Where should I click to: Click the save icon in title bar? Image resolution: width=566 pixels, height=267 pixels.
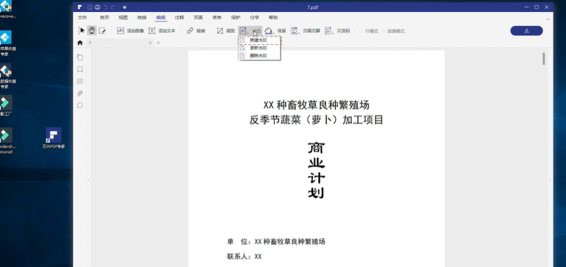[89, 7]
